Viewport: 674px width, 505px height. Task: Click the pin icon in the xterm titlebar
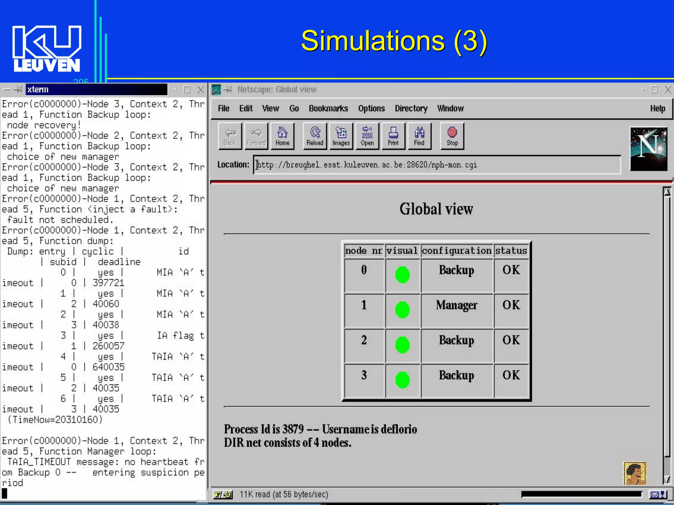(18, 89)
